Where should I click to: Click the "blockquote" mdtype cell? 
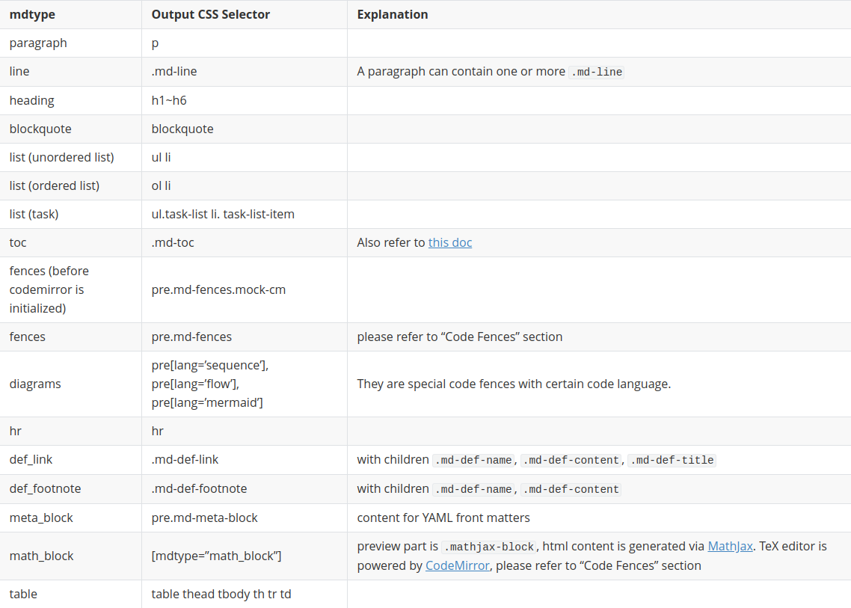tap(40, 129)
